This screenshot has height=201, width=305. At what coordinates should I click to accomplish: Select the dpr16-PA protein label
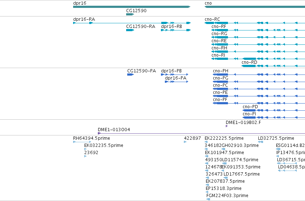pyautogui.click(x=176, y=78)
